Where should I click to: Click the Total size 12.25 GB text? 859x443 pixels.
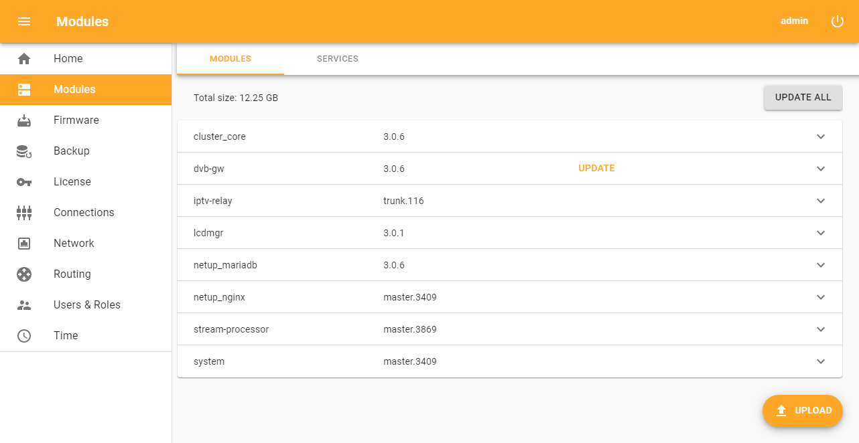pos(236,98)
